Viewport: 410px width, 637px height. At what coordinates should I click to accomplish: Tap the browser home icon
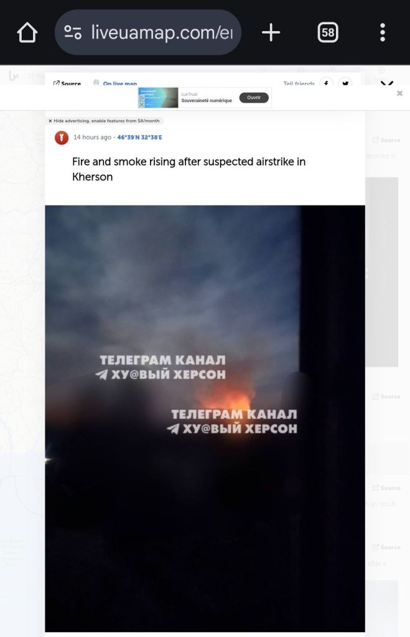point(27,32)
